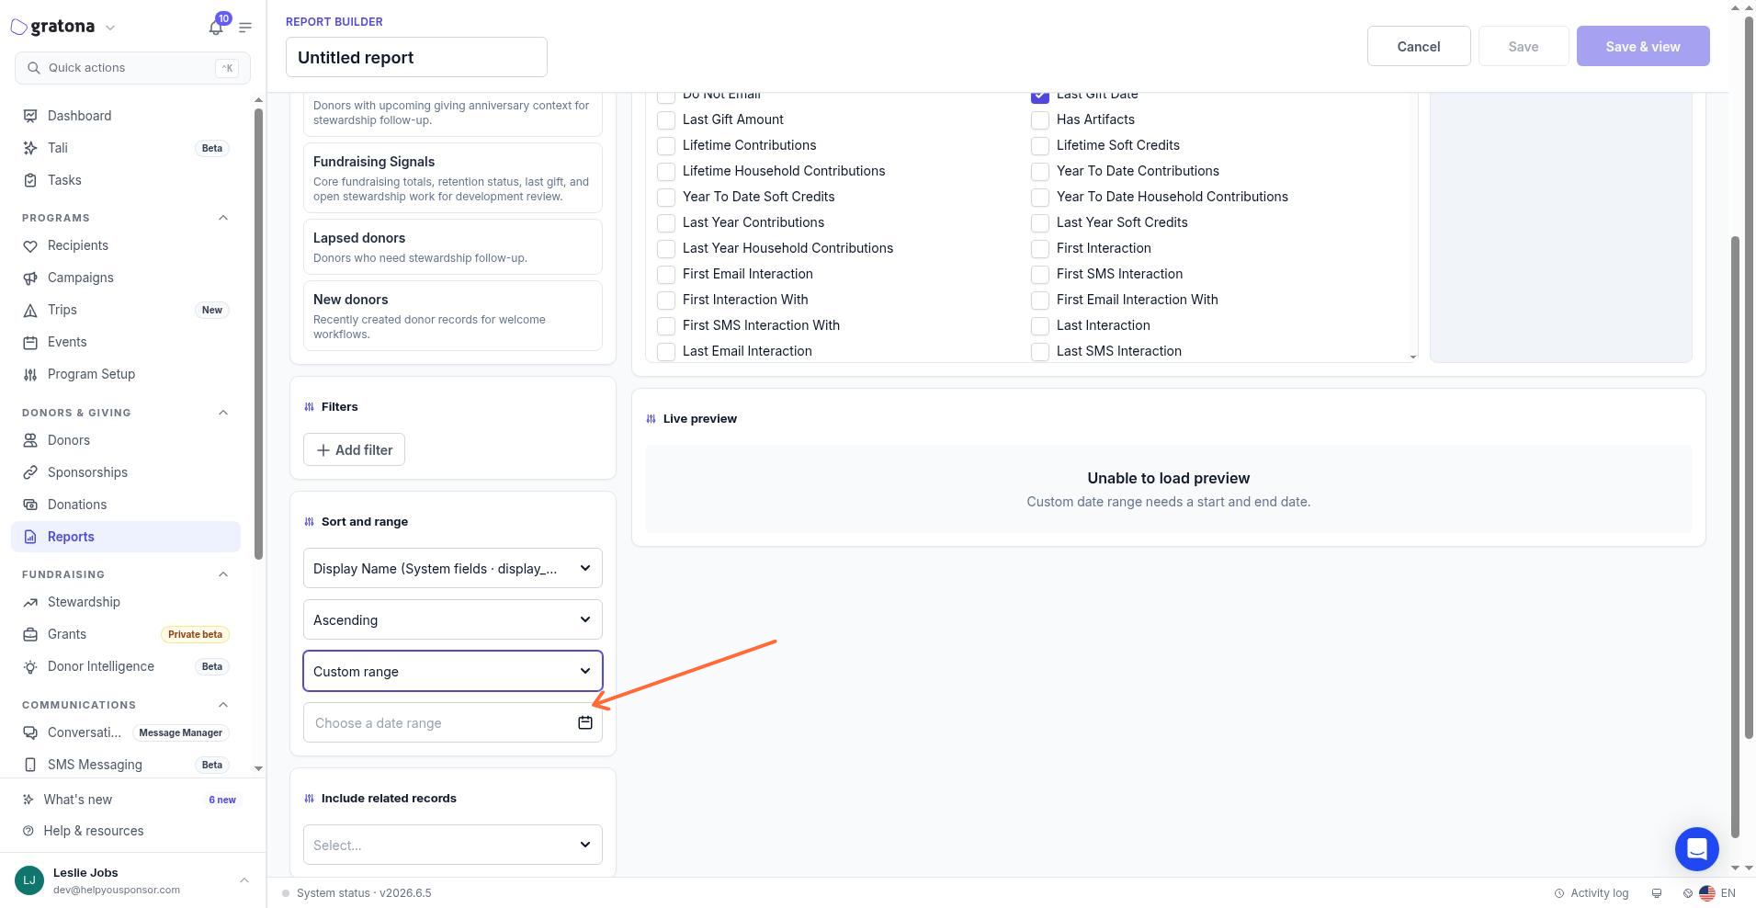Click the Untitled report name field

(x=416, y=57)
